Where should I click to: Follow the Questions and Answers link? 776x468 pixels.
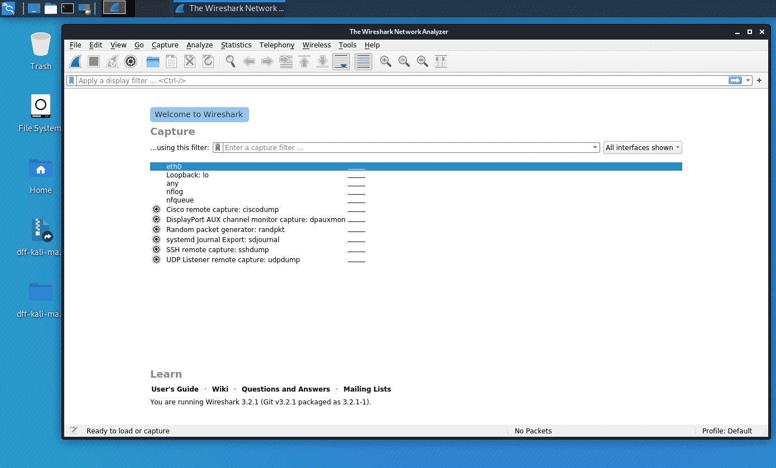[285, 389]
